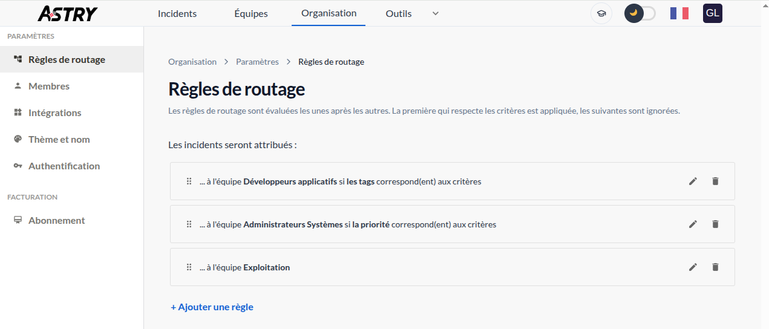Click the Authentification key icon
The height and width of the screenshot is (329, 769).
coord(18,166)
